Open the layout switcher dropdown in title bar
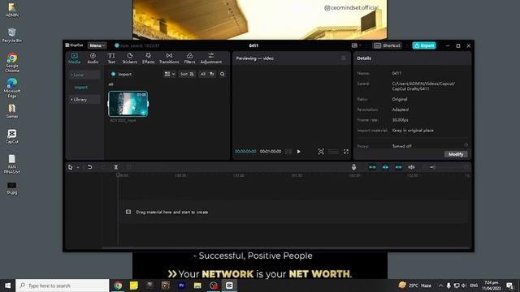Screen dimensions: 520x292 click(x=356, y=45)
